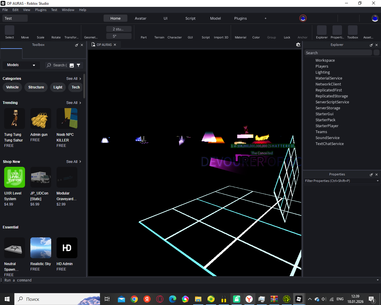This screenshot has width=381, height=305.
Task: Click the Filter Properties input field
Action: coord(339,181)
